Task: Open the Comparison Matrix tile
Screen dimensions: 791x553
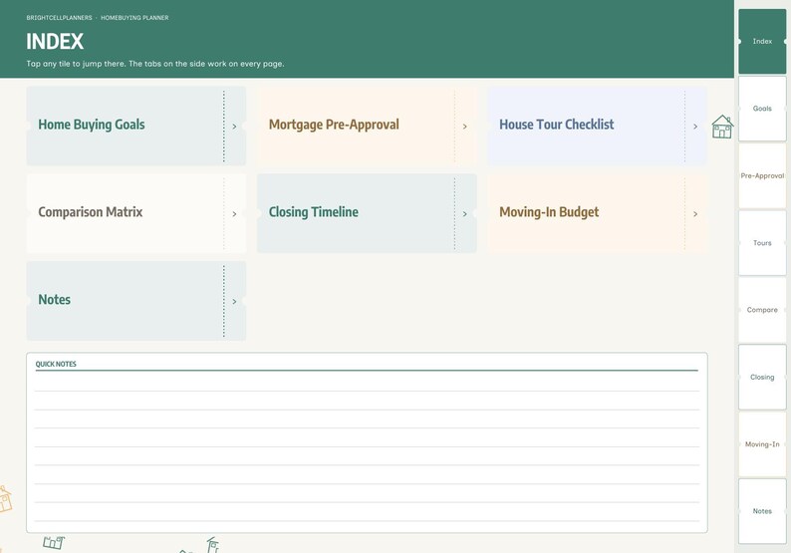Action: click(136, 213)
